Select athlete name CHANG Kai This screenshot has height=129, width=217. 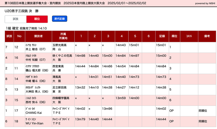point(34,113)
